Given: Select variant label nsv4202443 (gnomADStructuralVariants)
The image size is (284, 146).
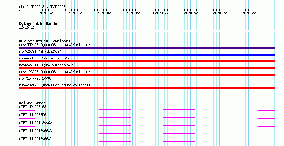Looking at the screenshot, I should point(55,85).
